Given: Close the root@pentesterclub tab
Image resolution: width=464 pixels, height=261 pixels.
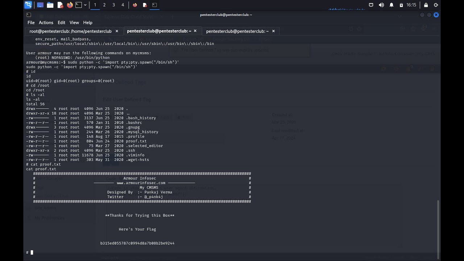Looking at the screenshot, I should [x=117, y=31].
